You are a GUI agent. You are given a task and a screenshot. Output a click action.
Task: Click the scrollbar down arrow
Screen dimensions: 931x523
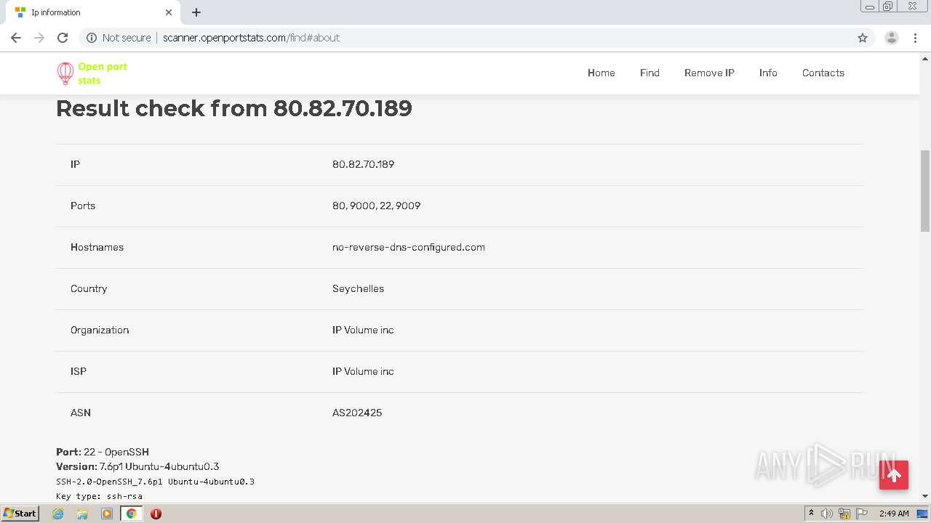click(x=925, y=496)
